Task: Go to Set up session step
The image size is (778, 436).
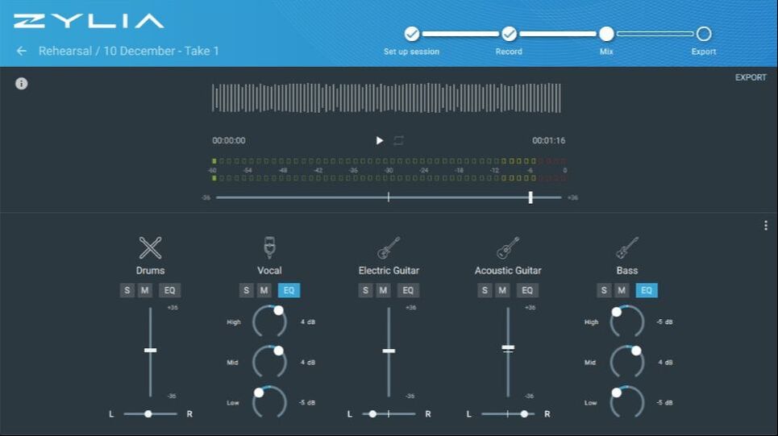Action: (411, 34)
